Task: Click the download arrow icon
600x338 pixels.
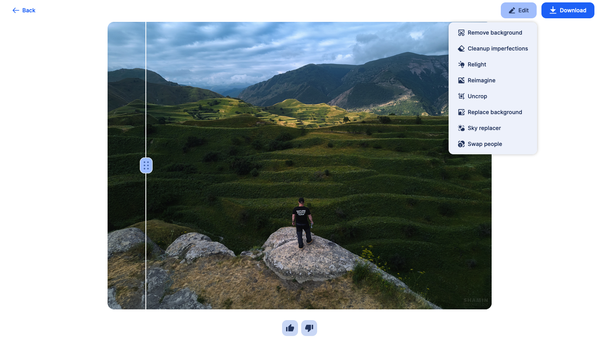Action: pyautogui.click(x=553, y=10)
